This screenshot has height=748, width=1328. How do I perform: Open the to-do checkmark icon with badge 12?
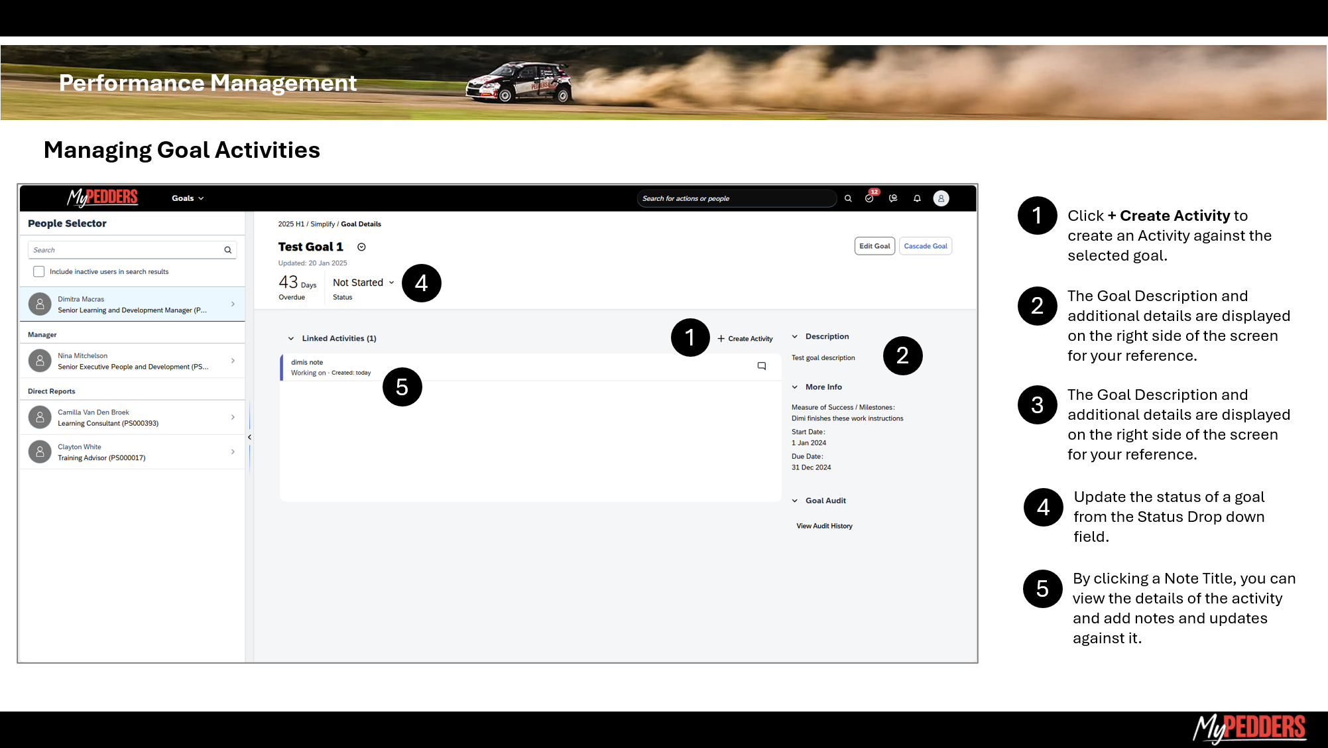click(x=869, y=198)
